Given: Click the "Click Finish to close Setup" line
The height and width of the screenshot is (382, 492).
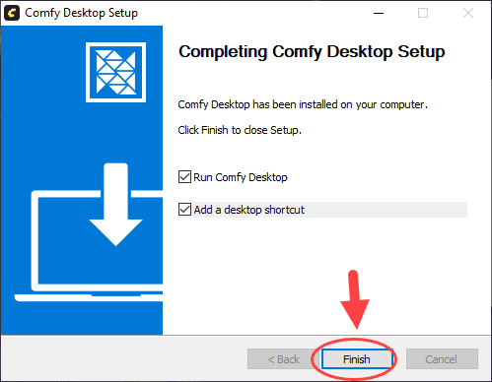Looking at the screenshot, I should coord(240,130).
